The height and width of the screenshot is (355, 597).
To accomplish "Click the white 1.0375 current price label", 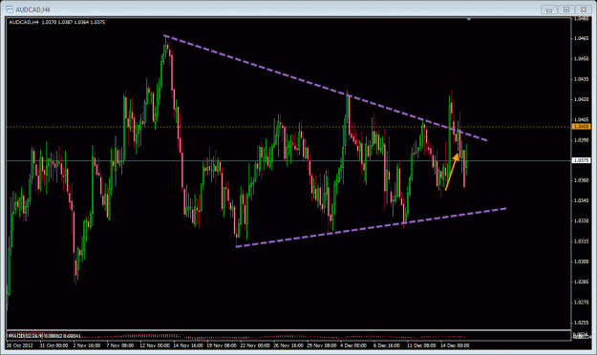I will click(582, 160).
